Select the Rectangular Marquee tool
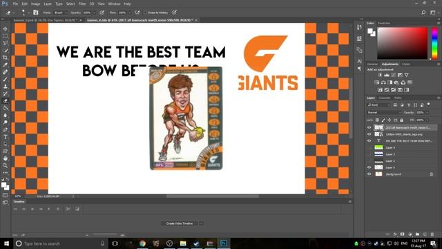The width and height of the screenshot is (442, 249). [5, 36]
